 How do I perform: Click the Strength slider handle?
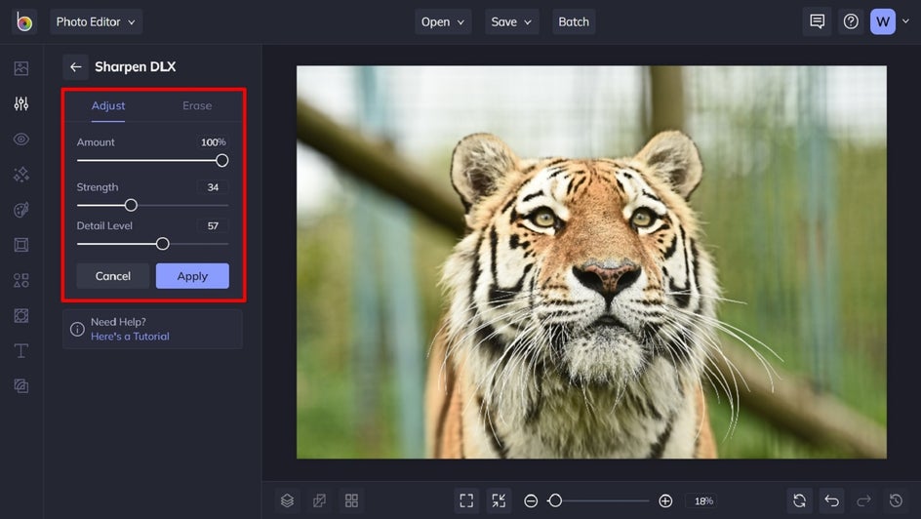tap(131, 205)
